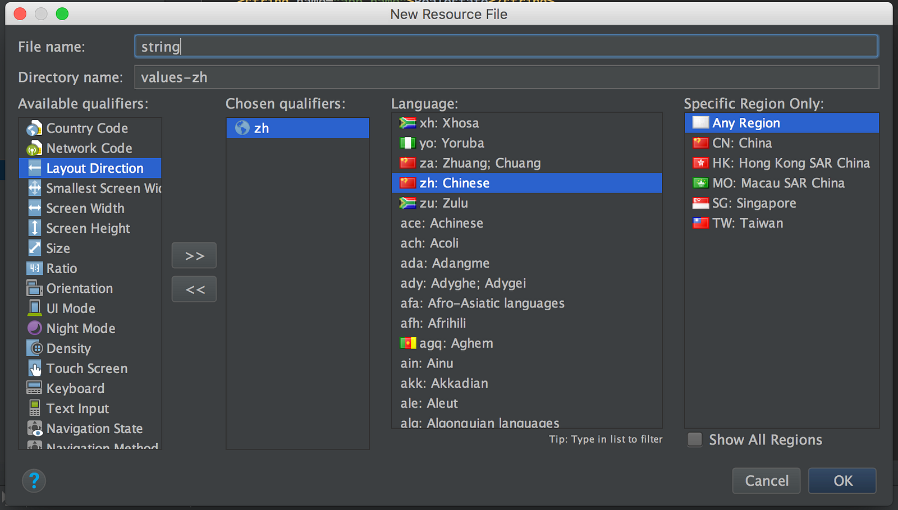This screenshot has height=510, width=898.
Task: Click into the File name field
Action: tap(506, 47)
